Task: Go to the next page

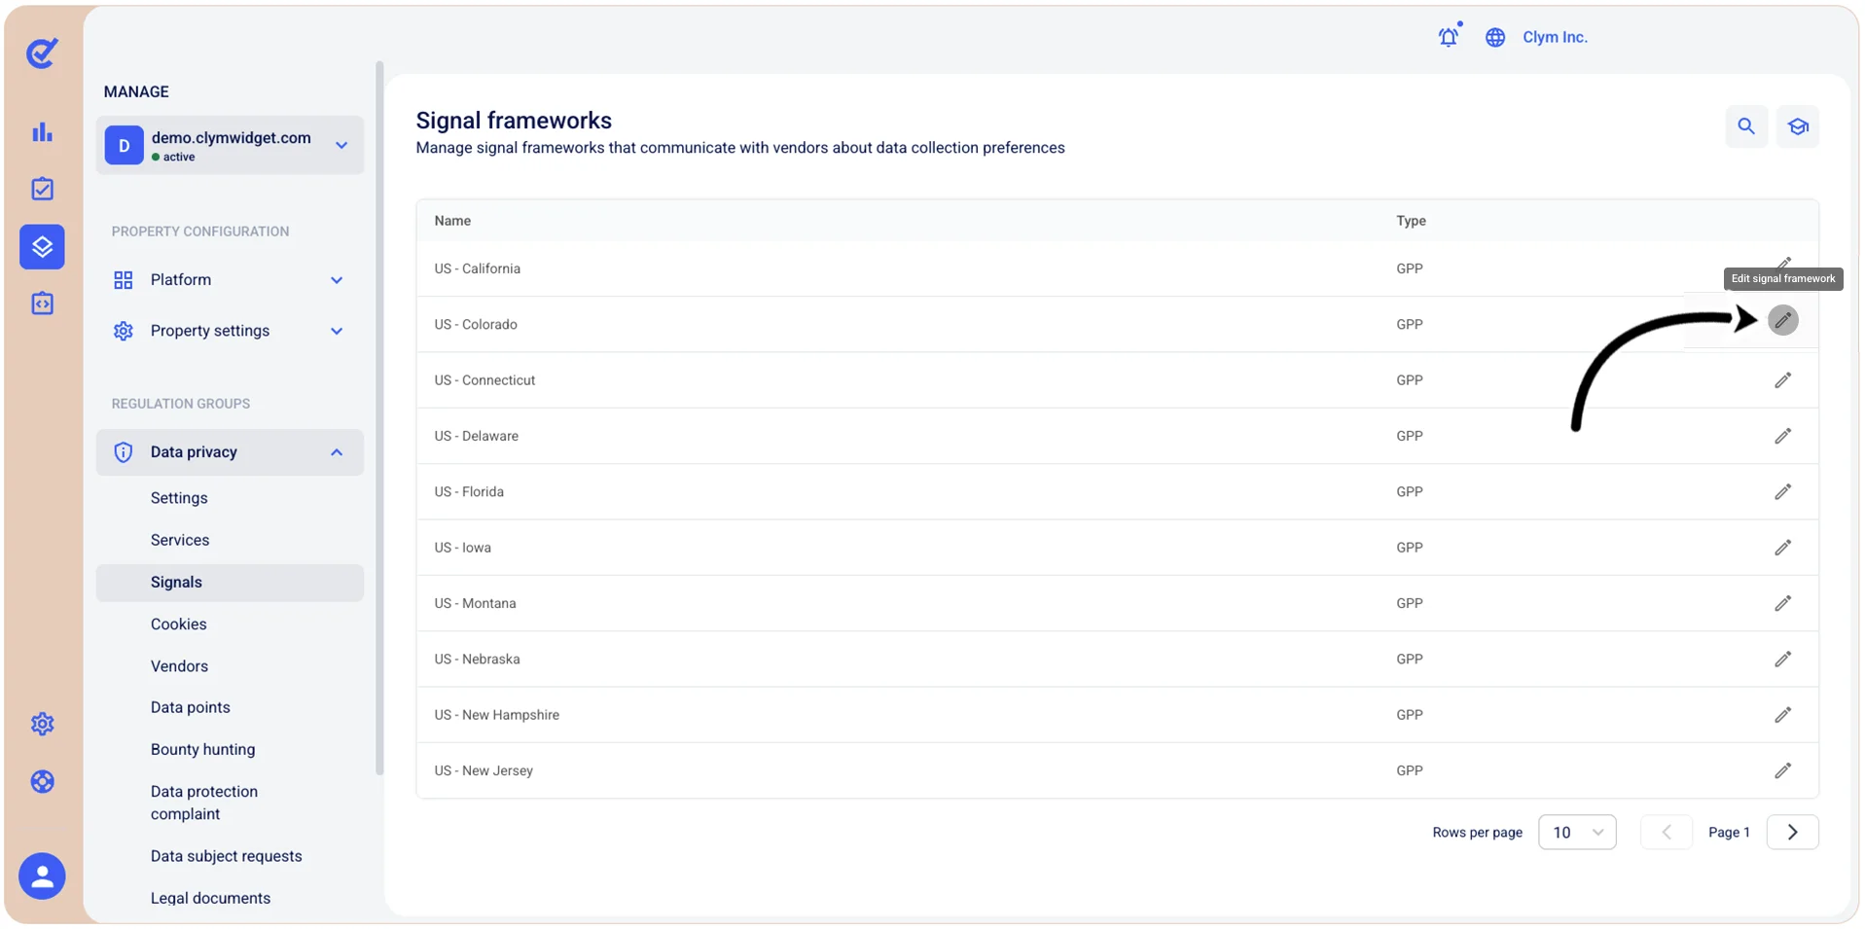Action: coord(1792,833)
